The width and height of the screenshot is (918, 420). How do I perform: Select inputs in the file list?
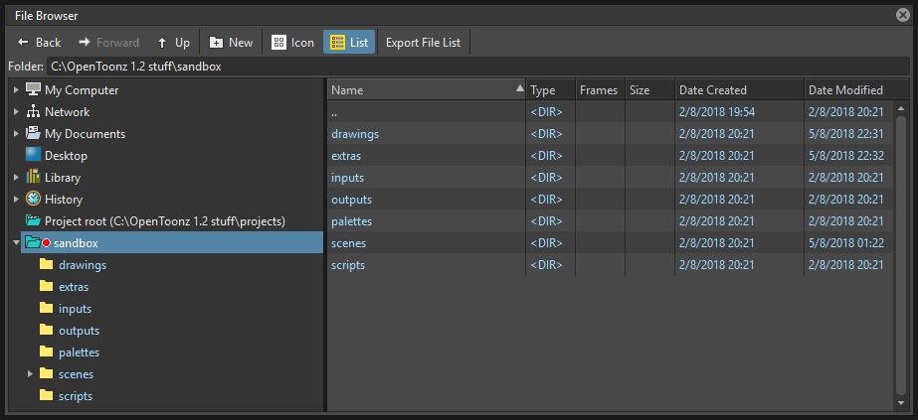(610, 178)
